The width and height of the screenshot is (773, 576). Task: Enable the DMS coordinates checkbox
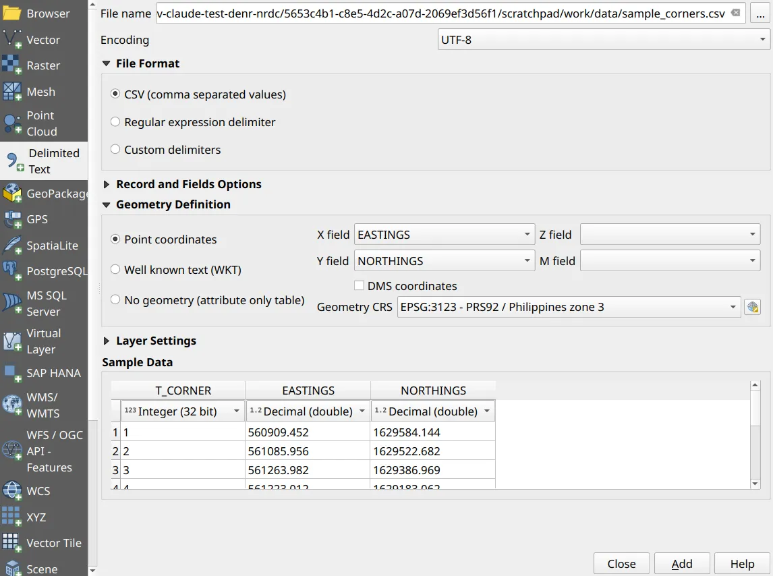pyautogui.click(x=360, y=285)
